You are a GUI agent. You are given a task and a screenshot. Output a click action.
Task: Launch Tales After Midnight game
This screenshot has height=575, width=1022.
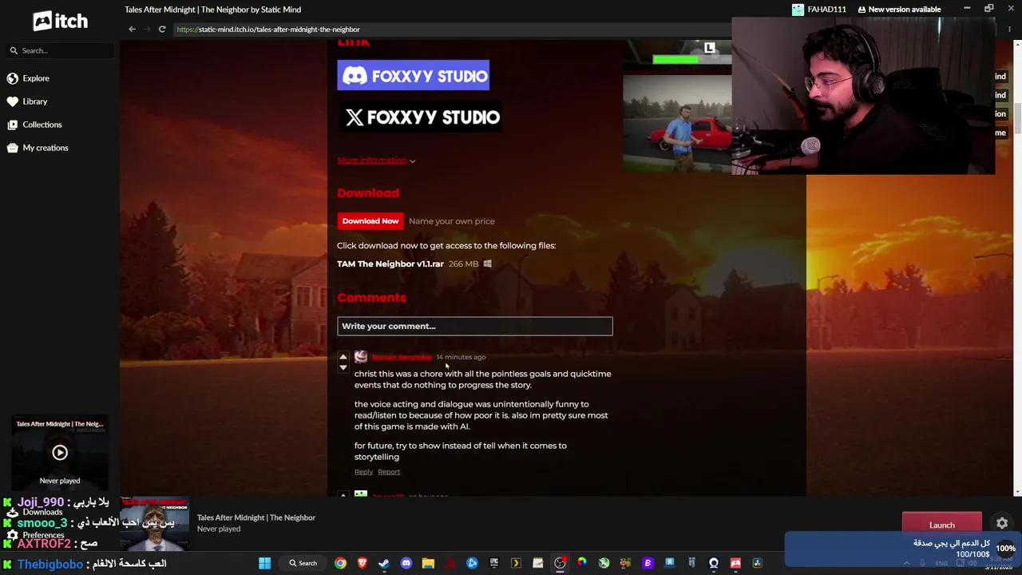(x=941, y=525)
